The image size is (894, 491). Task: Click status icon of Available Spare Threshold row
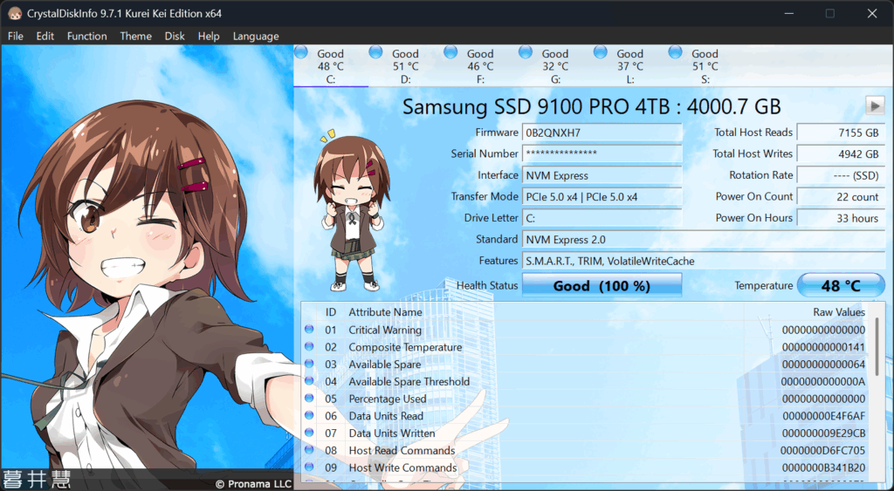pyautogui.click(x=309, y=380)
